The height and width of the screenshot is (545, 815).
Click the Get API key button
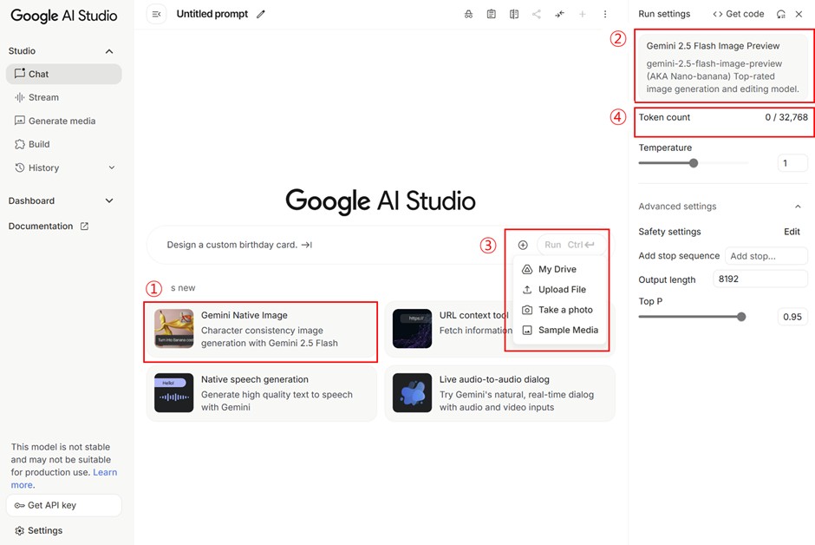point(64,505)
